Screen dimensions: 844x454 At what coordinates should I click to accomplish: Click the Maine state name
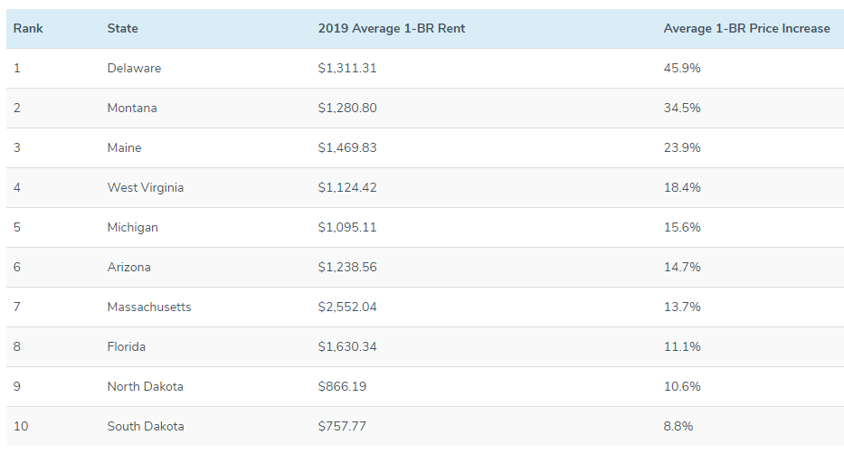click(x=124, y=147)
